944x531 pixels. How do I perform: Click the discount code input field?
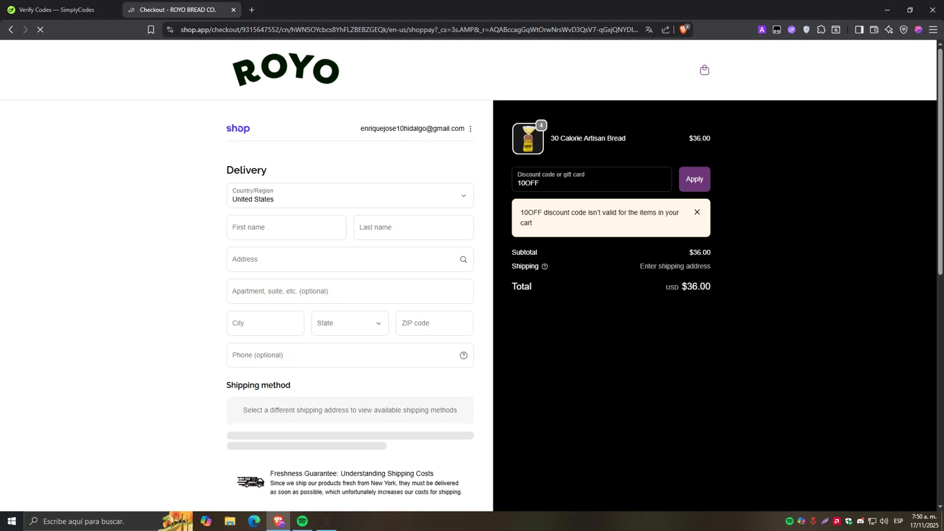(592, 179)
